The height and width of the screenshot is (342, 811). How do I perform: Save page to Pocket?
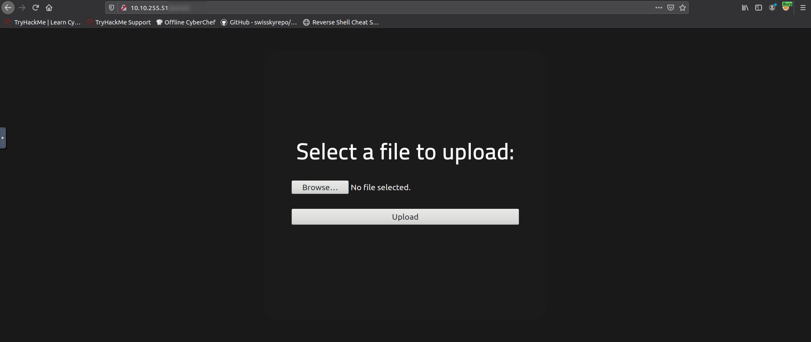(671, 8)
